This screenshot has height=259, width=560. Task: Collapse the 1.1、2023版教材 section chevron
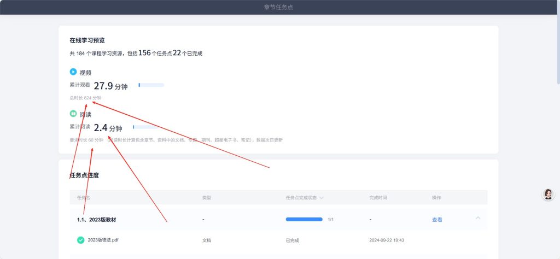(x=478, y=218)
